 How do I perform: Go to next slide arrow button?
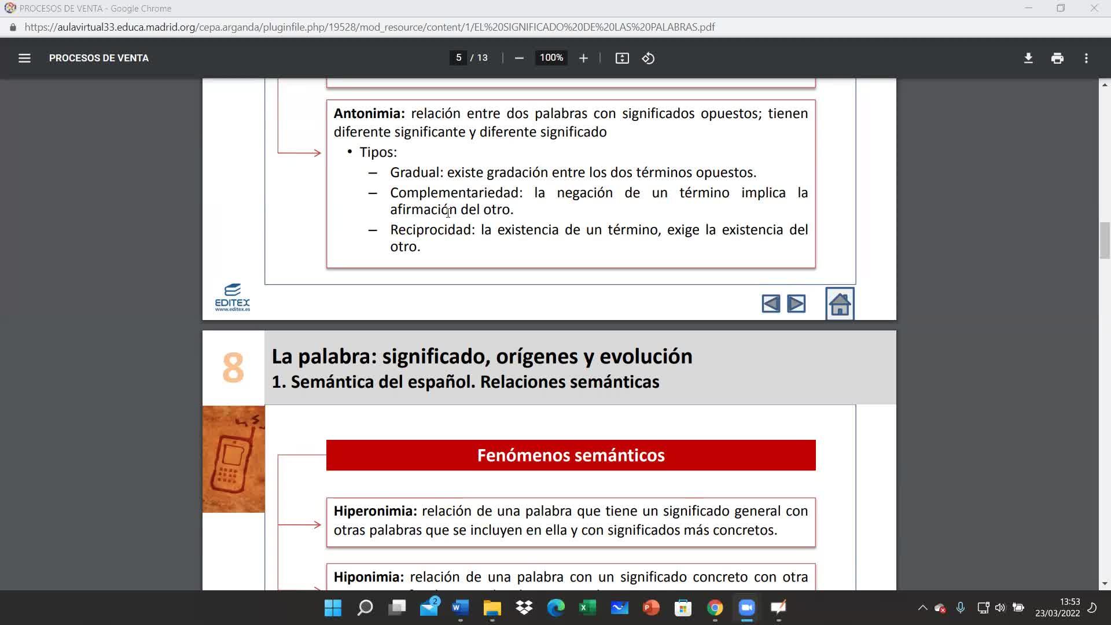click(796, 304)
